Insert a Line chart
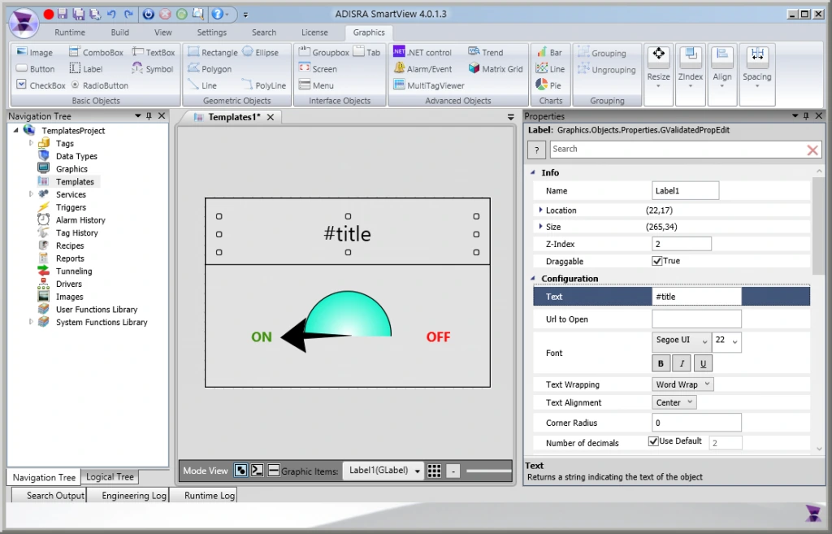Image resolution: width=832 pixels, height=534 pixels. pos(550,68)
